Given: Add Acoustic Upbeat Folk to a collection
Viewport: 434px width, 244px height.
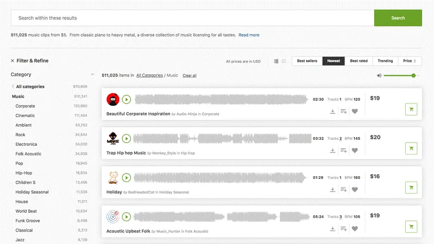Looking at the screenshot, I should (x=343, y=229).
